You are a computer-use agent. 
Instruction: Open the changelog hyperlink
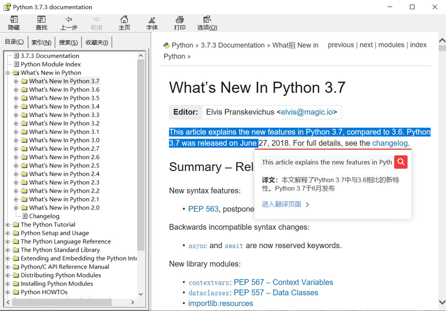390,143
